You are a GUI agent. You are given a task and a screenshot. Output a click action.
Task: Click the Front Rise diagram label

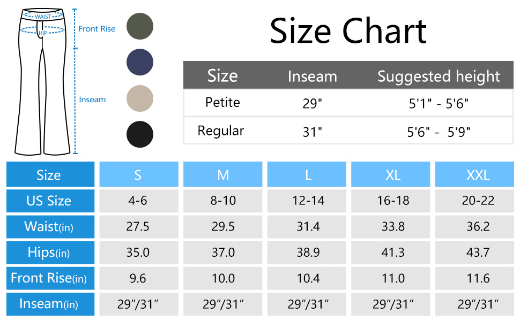(97, 29)
